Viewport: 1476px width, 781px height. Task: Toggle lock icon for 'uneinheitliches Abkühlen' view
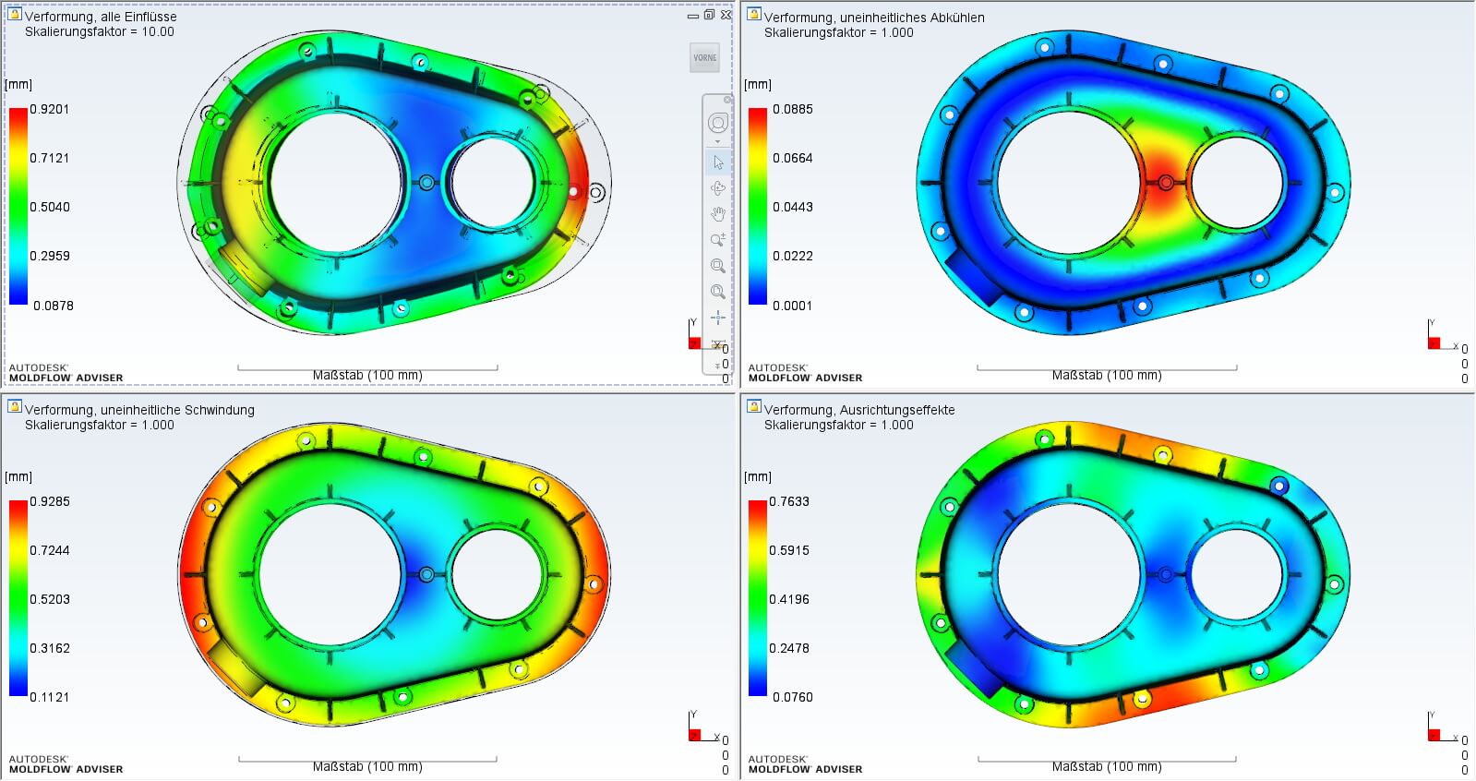tap(754, 14)
